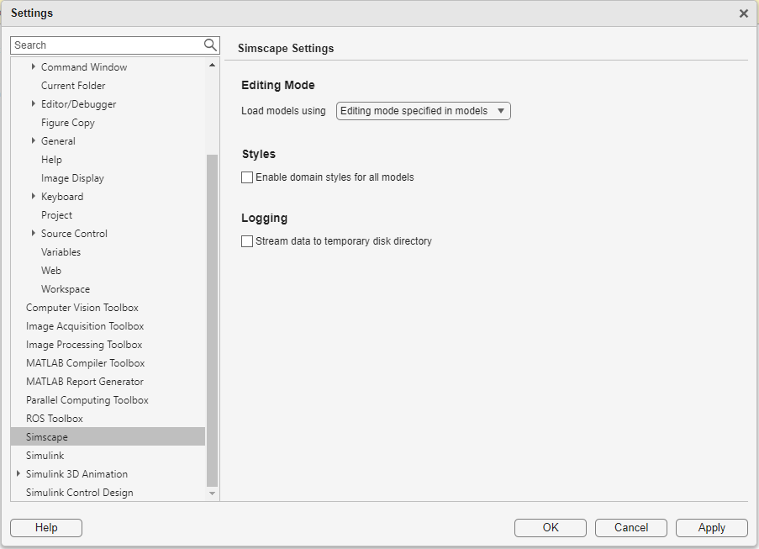Select Source Control label in tree

point(74,234)
